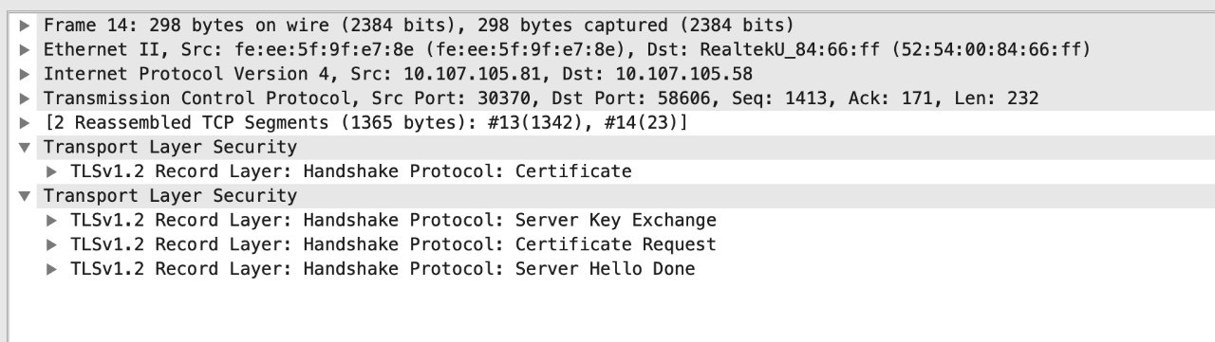
Task: Expand the Reassembled TCP Segments triangle
Action: tap(24, 123)
